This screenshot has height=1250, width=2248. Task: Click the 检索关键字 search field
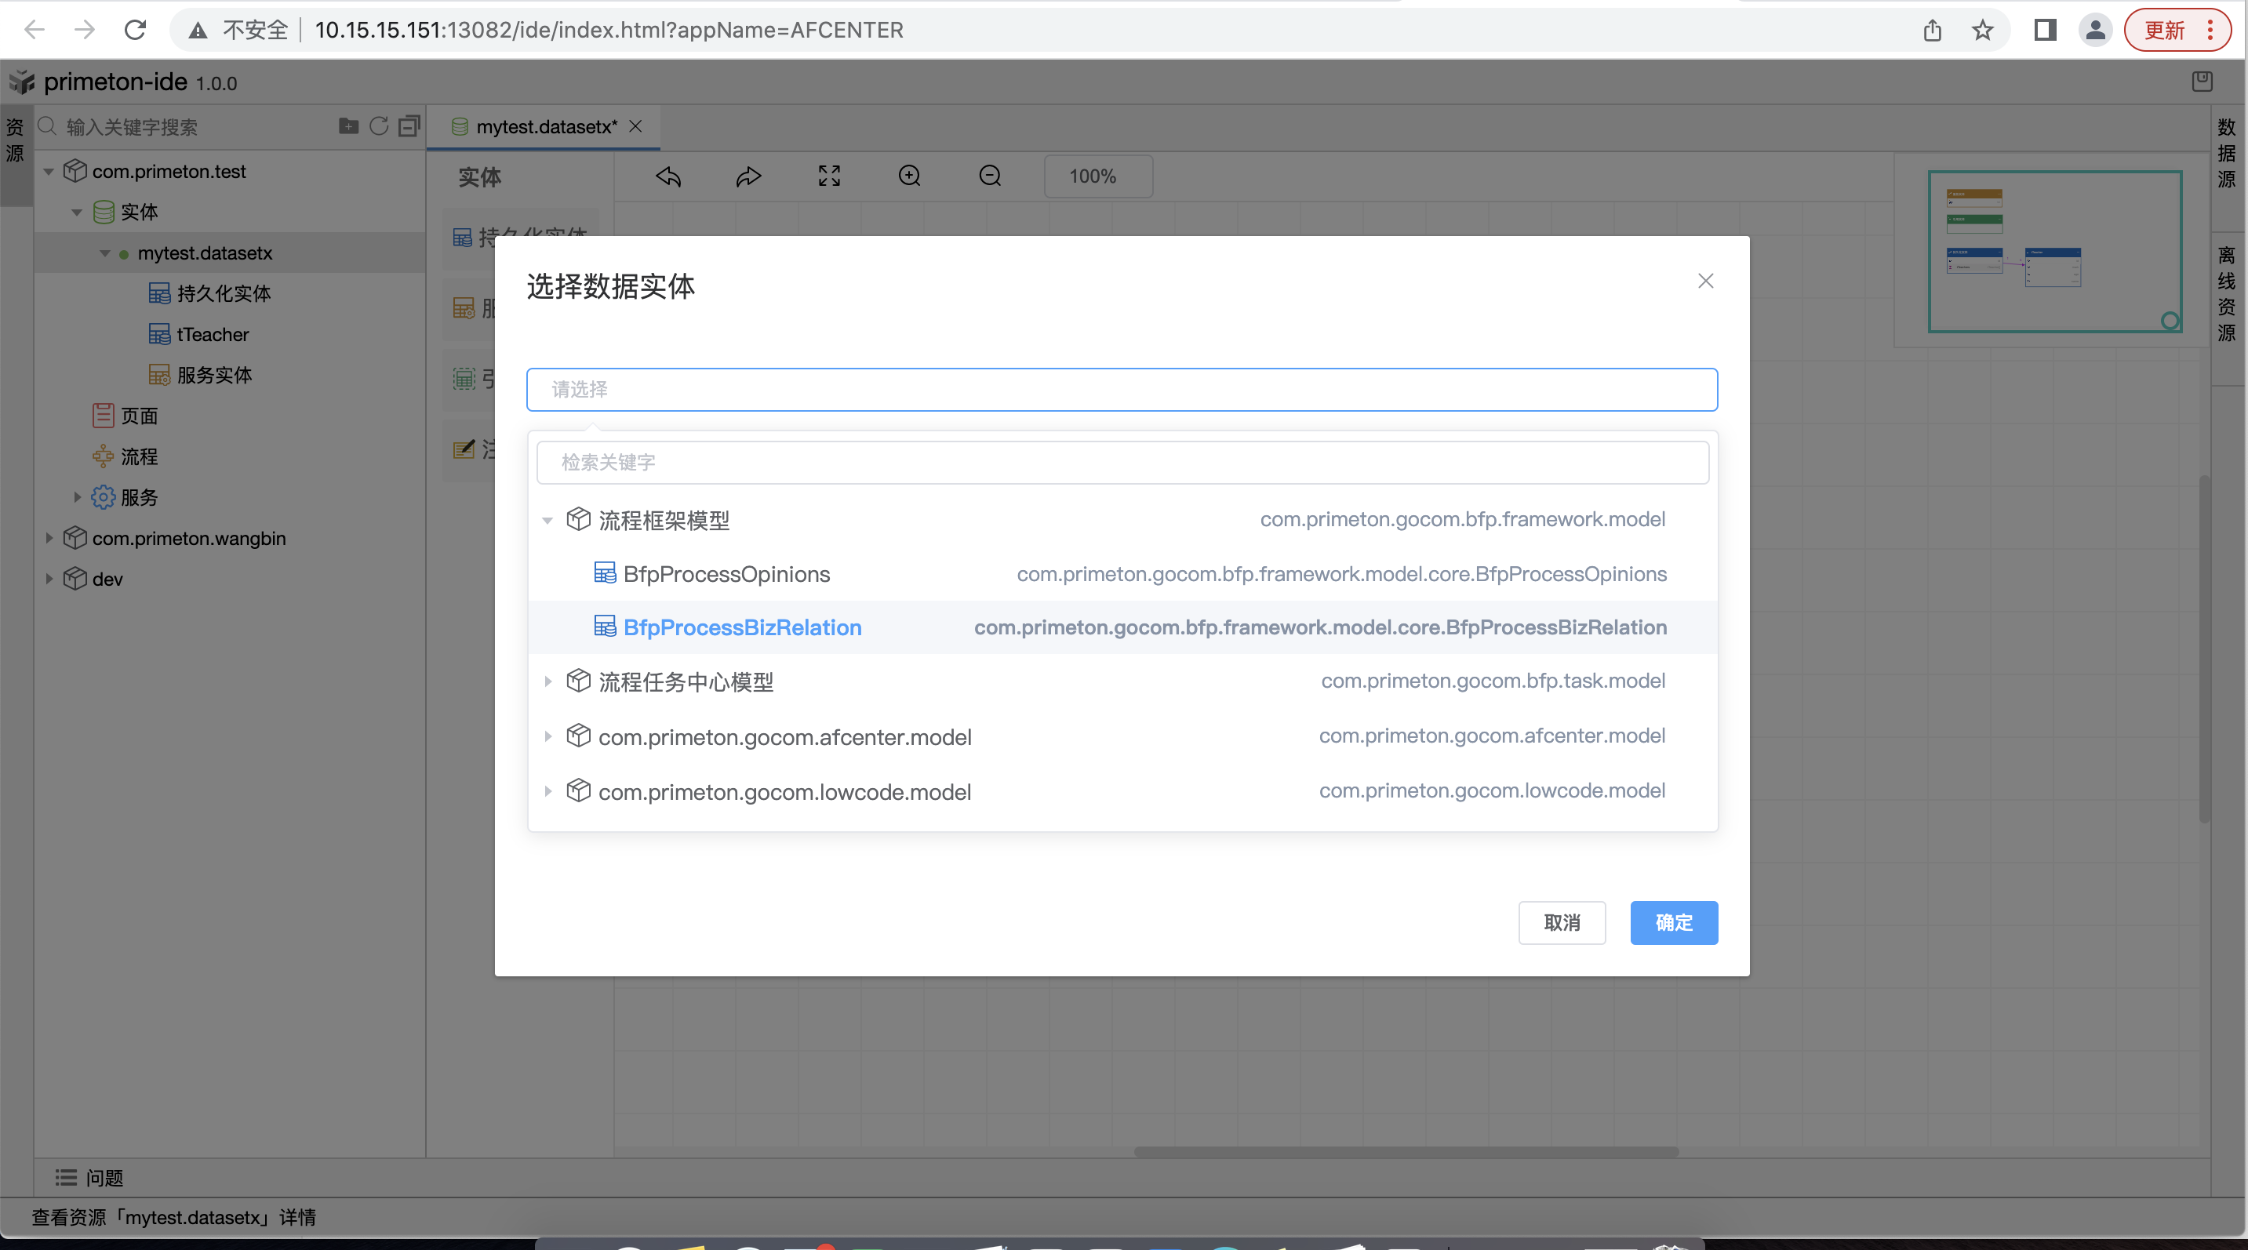(1122, 463)
